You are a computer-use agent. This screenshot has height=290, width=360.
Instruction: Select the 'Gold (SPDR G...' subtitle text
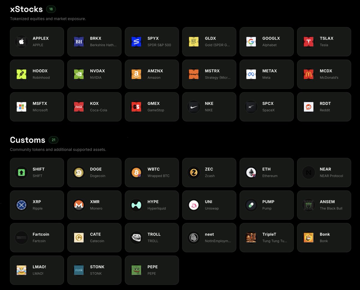tap(217, 45)
